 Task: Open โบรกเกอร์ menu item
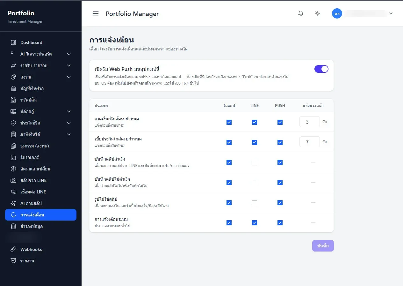pos(41,157)
